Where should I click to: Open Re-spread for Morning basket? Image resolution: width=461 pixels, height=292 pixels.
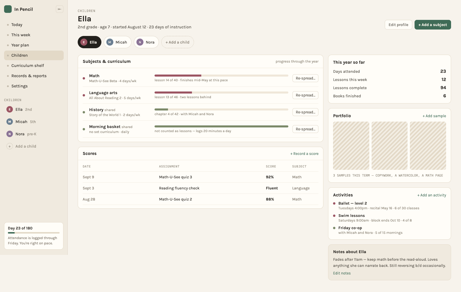pos(305,129)
